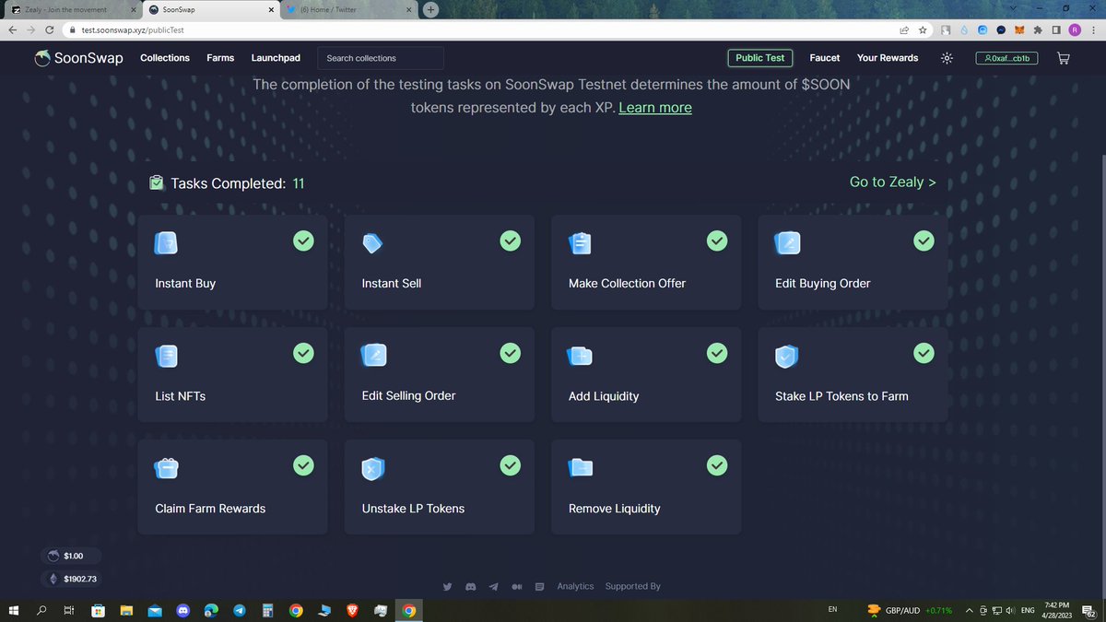Open the Windows Start menu
This screenshot has height=622, width=1106.
(x=15, y=610)
